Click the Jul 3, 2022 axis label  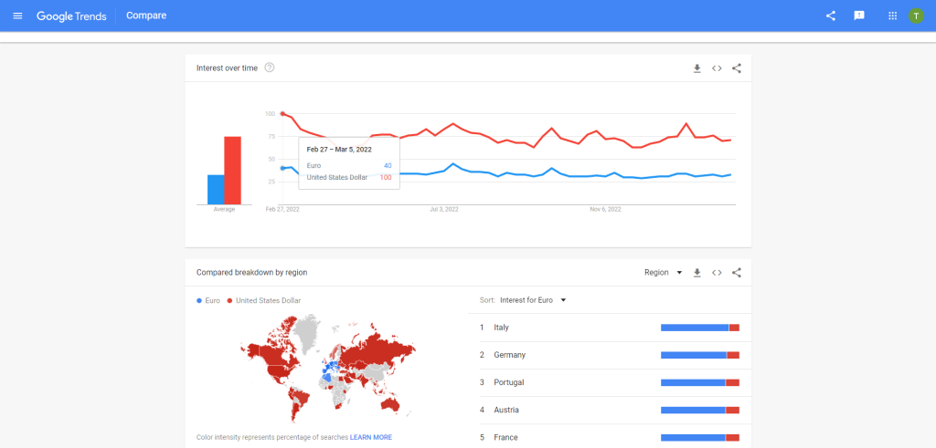click(x=444, y=210)
